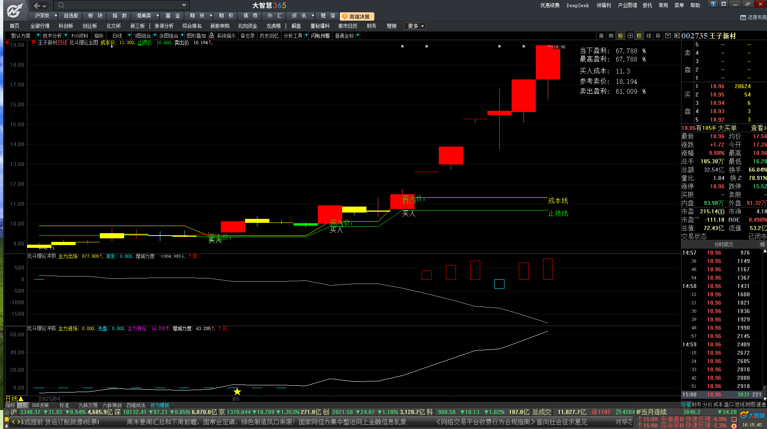
Task: Click the 高端决策 diamond button
Action: tap(357, 16)
